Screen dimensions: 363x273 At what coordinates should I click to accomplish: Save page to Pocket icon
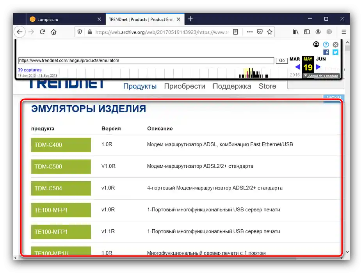[x=260, y=32]
